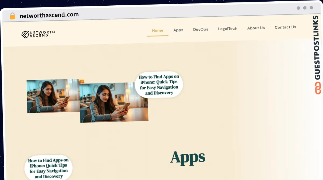Click the lower-left iPhone apps article bubble
Image resolution: width=323 pixels, height=180 pixels.
[48, 168]
